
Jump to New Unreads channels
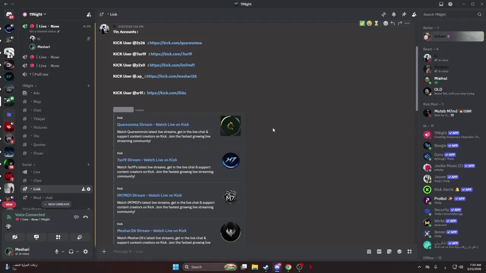57,204
